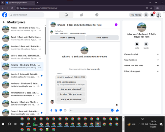Open a new browser tab
Screen dimensions: 165x132
[x=38, y=3]
